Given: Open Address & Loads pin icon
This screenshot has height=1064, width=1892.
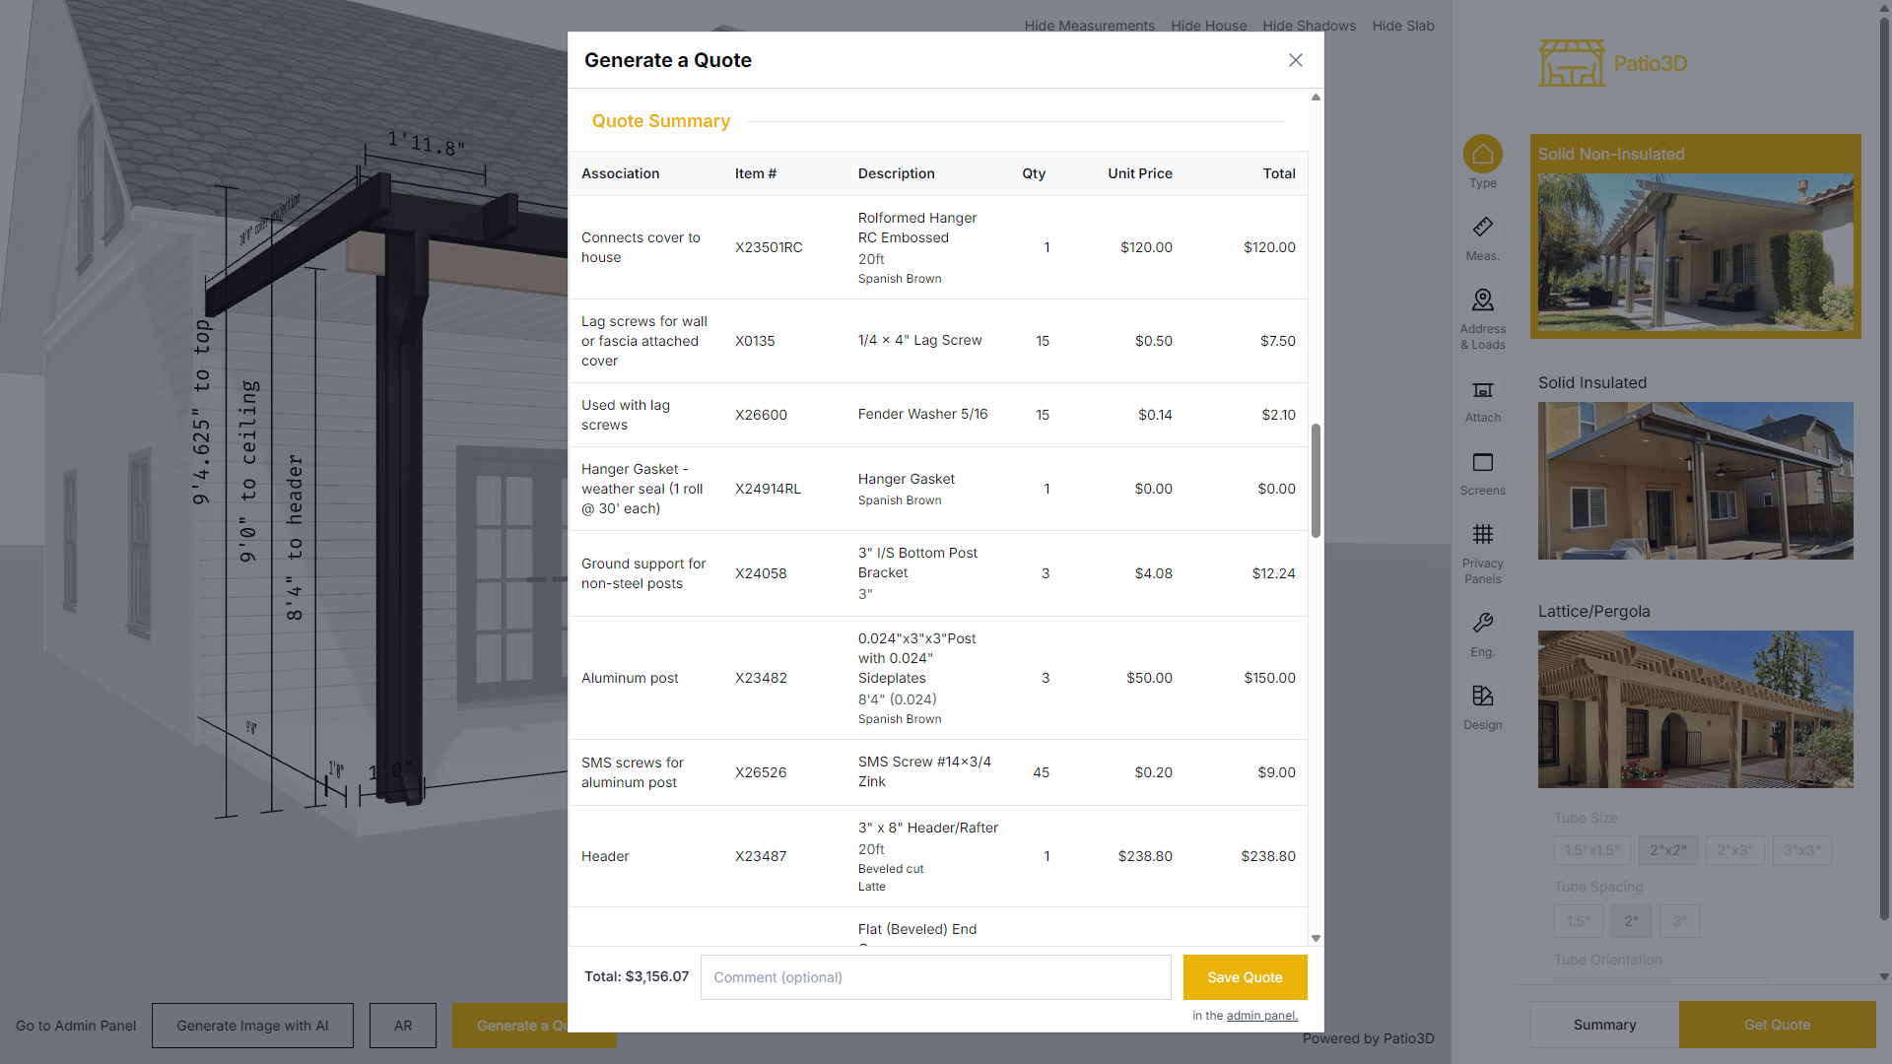Looking at the screenshot, I should [1482, 300].
